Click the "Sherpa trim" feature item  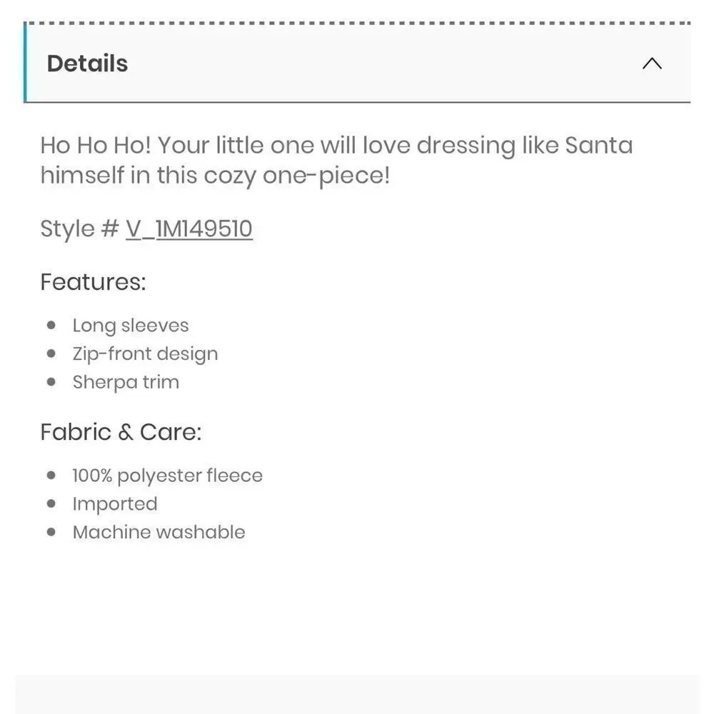click(126, 382)
